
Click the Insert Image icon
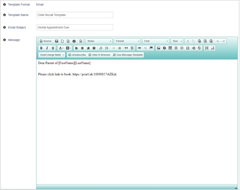point(159,48)
